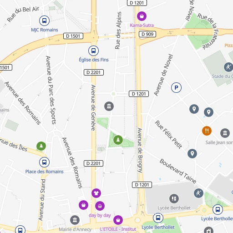Open the L'ETOILE - Institut shop marker

point(118,220)
